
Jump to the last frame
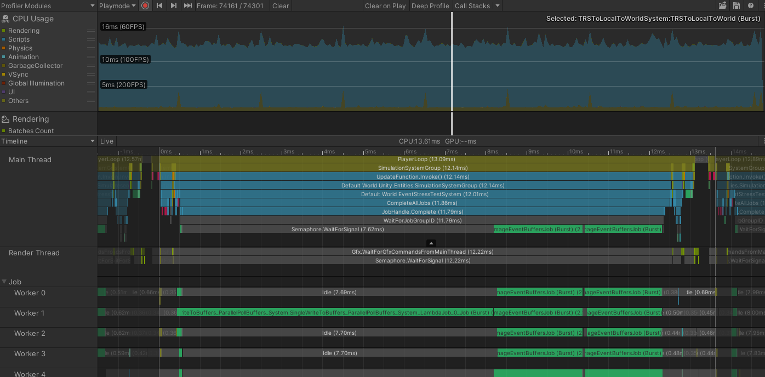[x=188, y=5]
